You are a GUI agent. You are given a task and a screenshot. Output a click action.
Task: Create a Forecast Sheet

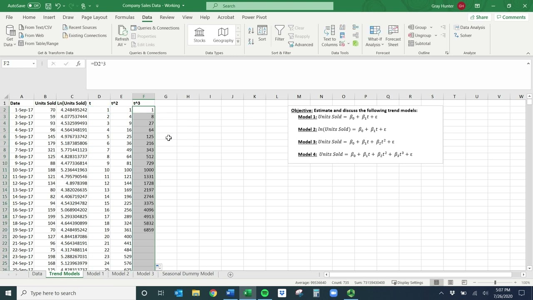coord(393,36)
